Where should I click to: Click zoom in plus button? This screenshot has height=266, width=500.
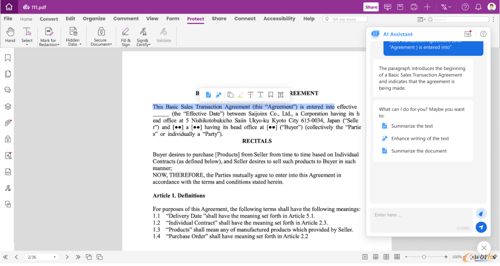coord(446,257)
